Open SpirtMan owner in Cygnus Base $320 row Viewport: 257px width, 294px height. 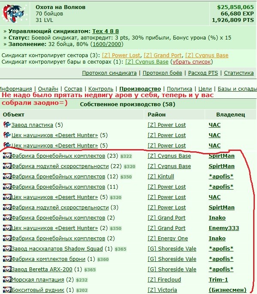point(222,166)
